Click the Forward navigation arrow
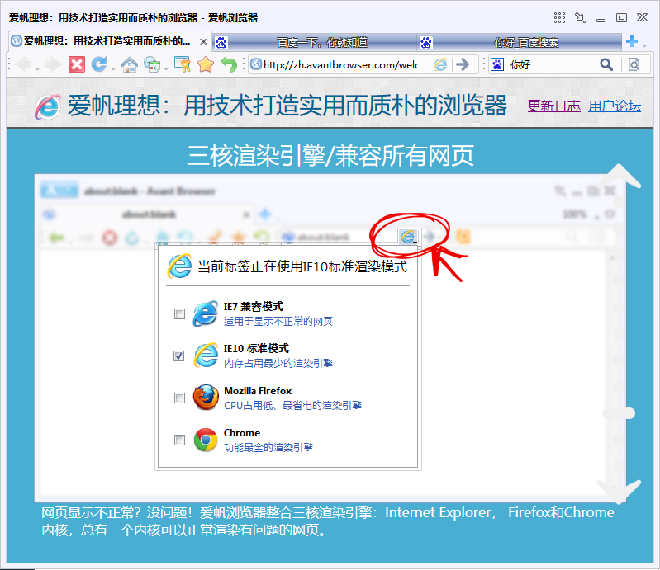This screenshot has width=660, height=570. click(x=53, y=64)
